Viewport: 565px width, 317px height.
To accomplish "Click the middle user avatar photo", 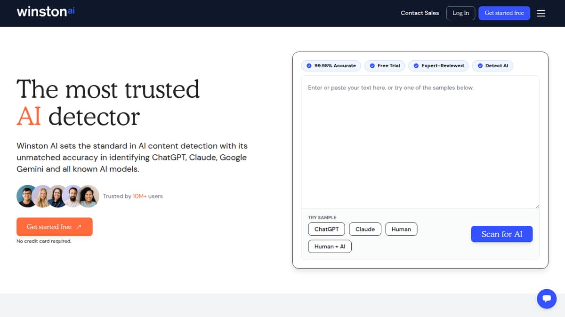I will [57, 196].
